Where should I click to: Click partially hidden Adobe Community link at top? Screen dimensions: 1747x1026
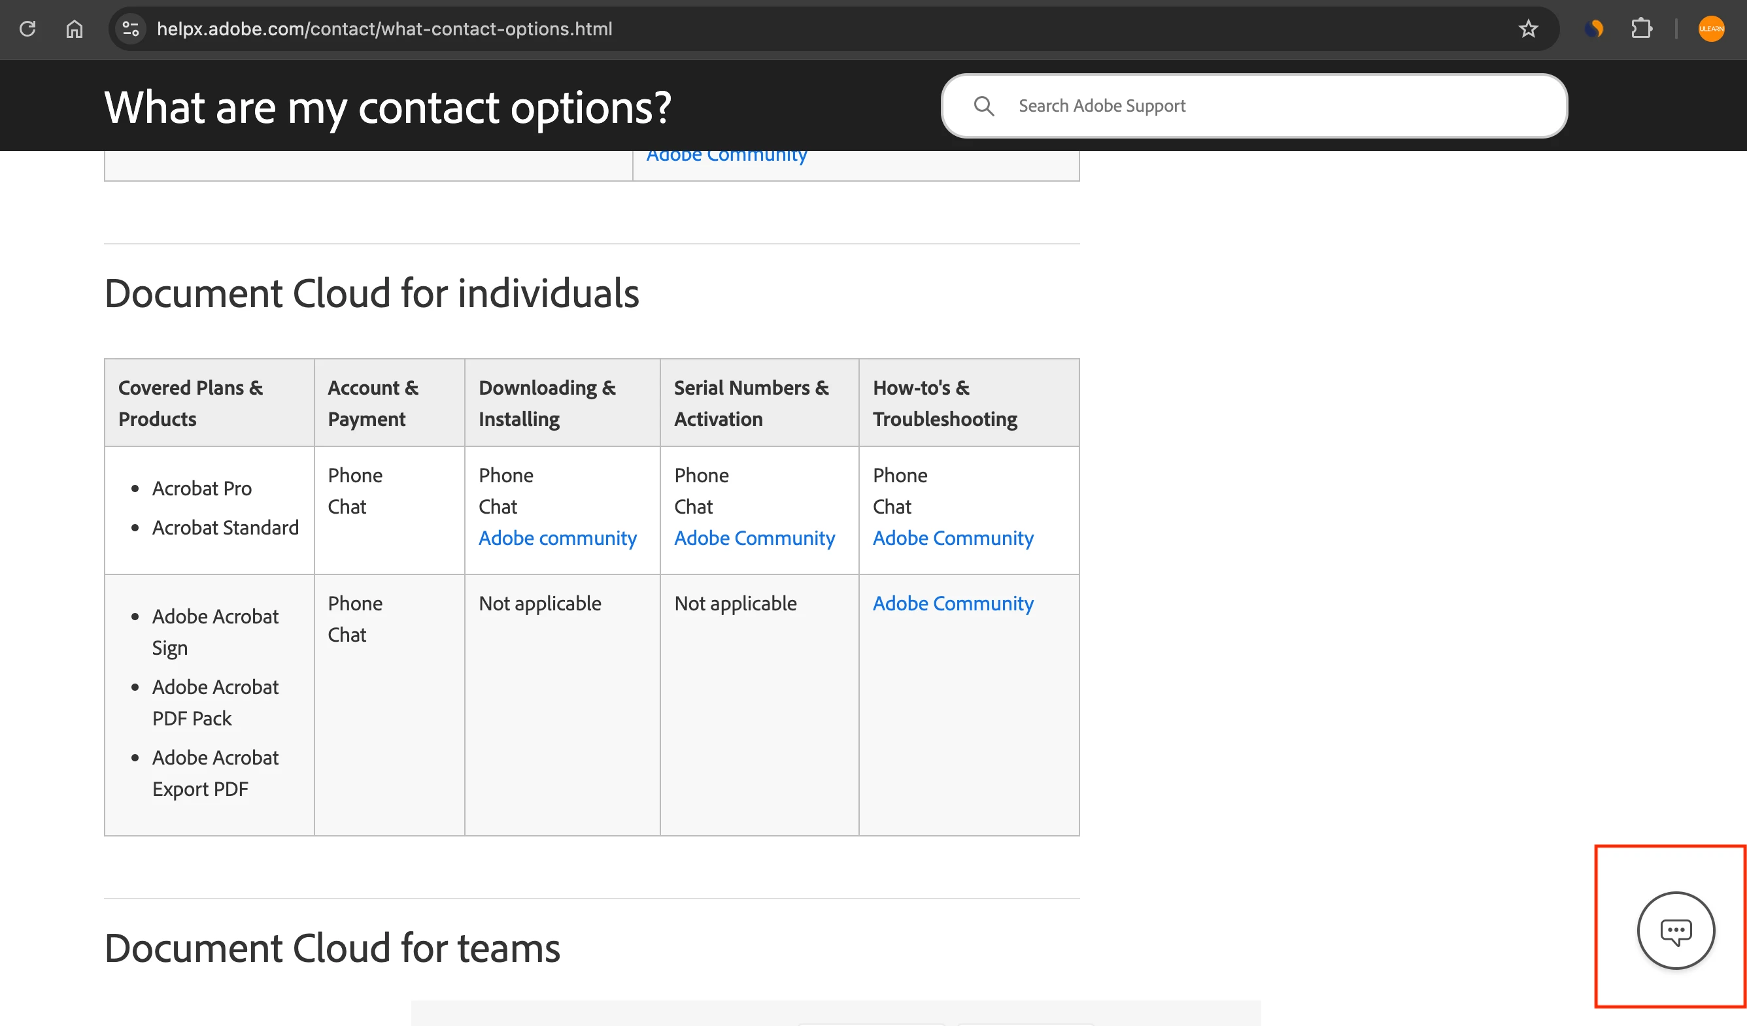726,157
